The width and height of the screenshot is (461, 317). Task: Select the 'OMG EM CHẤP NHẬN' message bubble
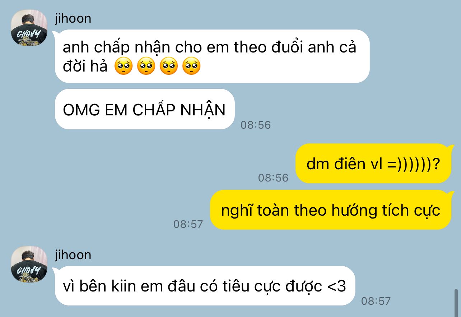(x=145, y=109)
